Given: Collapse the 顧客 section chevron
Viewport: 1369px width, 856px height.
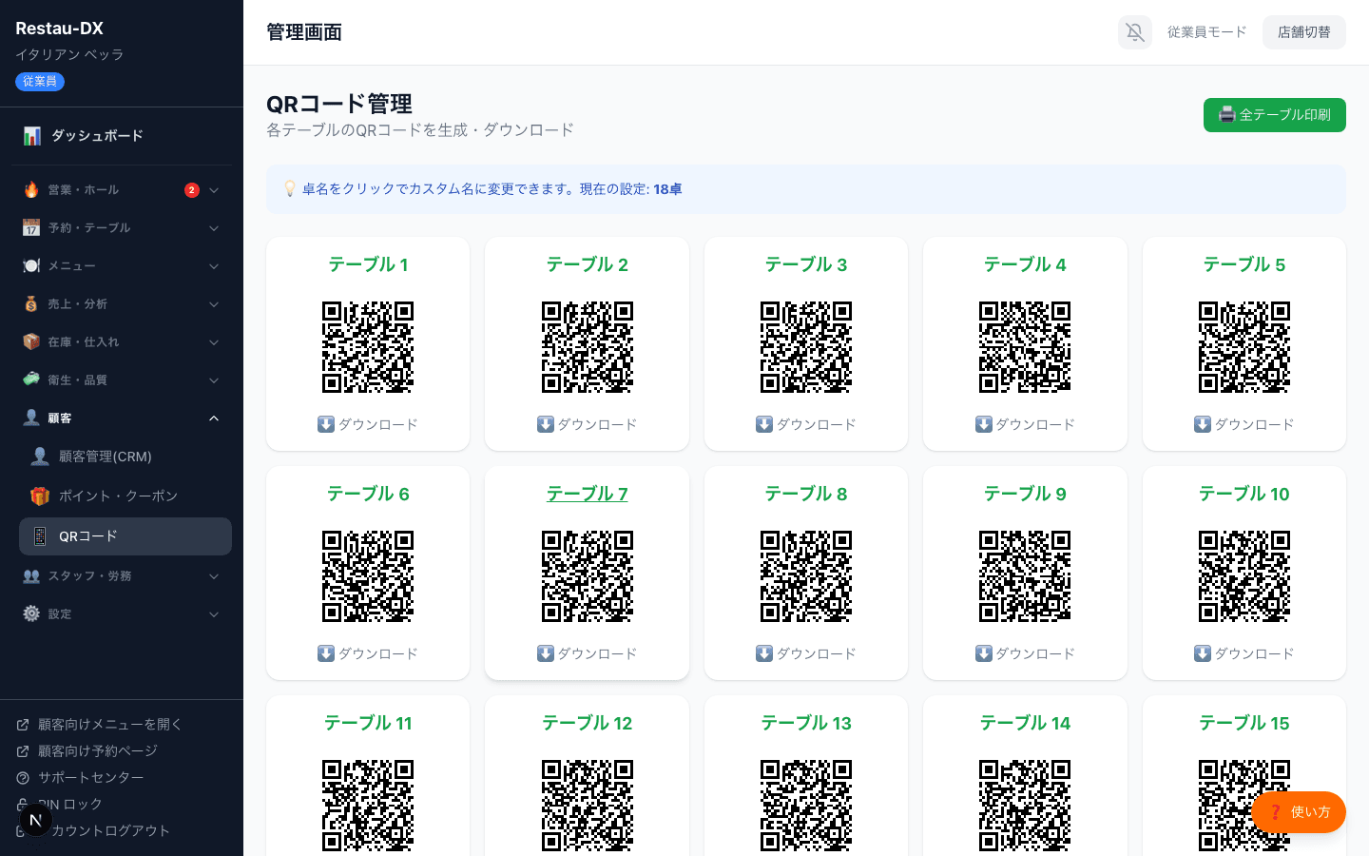Looking at the screenshot, I should pyautogui.click(x=214, y=418).
